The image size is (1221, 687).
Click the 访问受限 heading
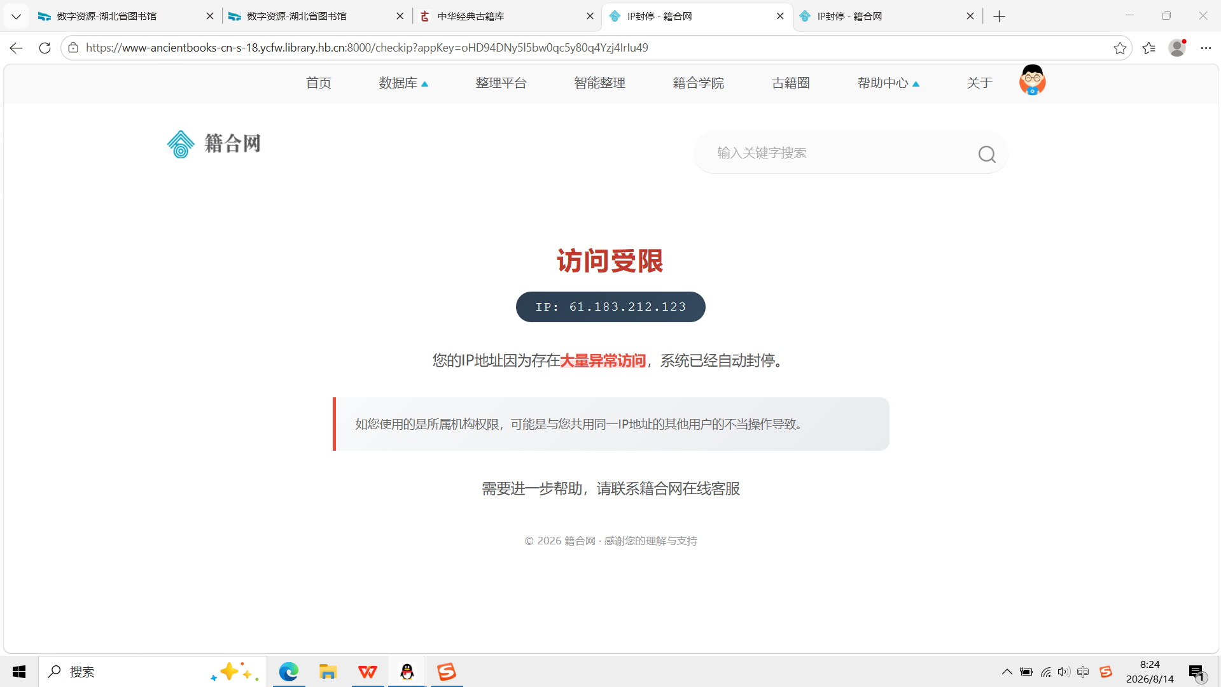click(610, 261)
